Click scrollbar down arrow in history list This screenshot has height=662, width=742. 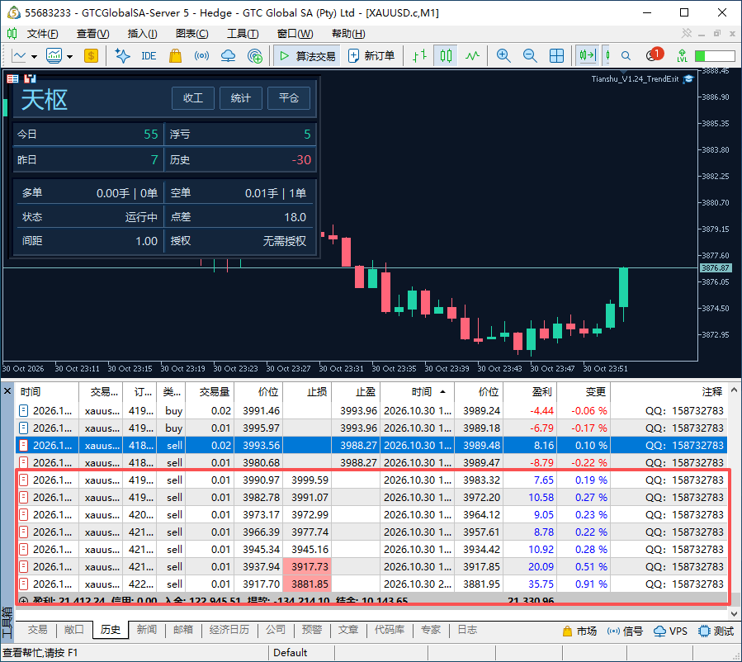pos(734,614)
